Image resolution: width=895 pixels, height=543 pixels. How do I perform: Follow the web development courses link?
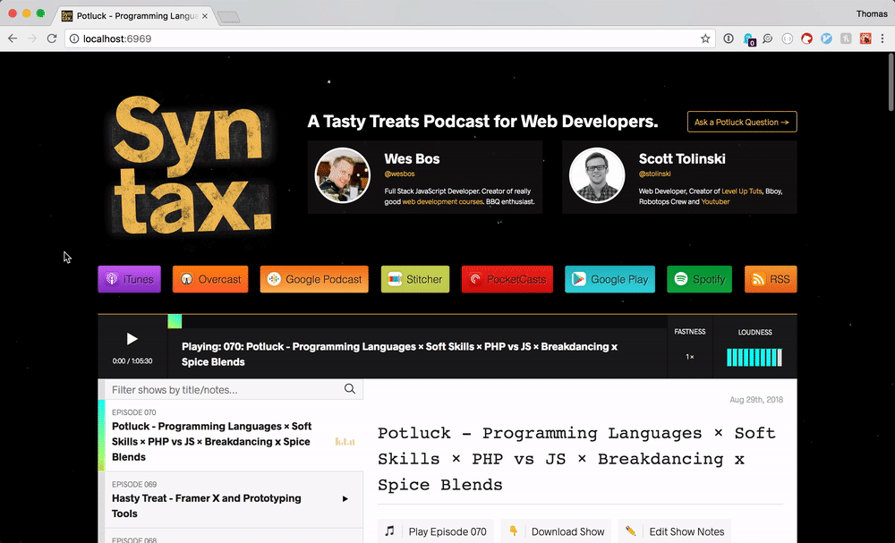click(x=442, y=202)
